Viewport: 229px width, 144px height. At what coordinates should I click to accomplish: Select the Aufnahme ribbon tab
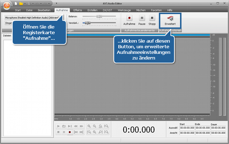click(x=62, y=10)
